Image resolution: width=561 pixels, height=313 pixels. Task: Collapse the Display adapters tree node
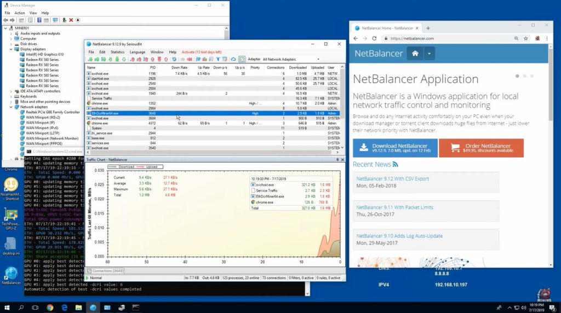click(x=11, y=49)
